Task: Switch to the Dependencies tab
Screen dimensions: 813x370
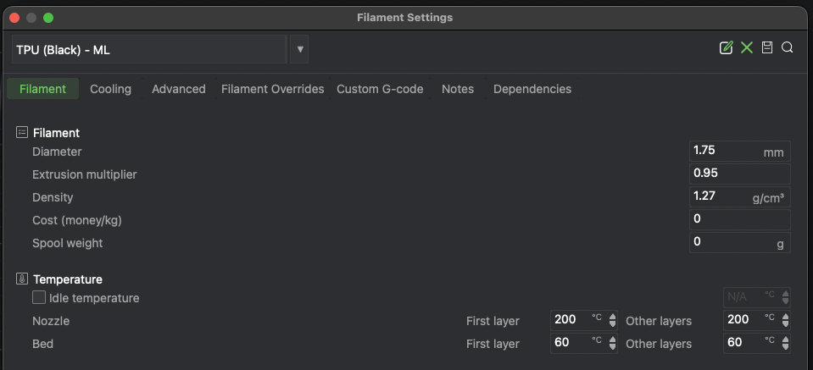Action: [532, 89]
